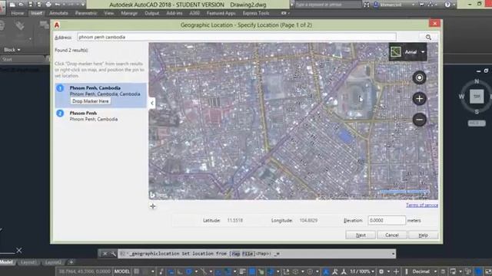Viewport: 492px width, 276px height.
Task: Click the Drop Marker Here button
Action: 91,101
